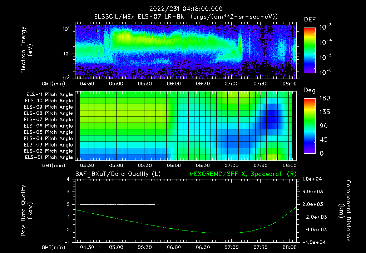Click the 45 tick on the Deg scale
This screenshot has height=253, width=366.
coord(324,140)
